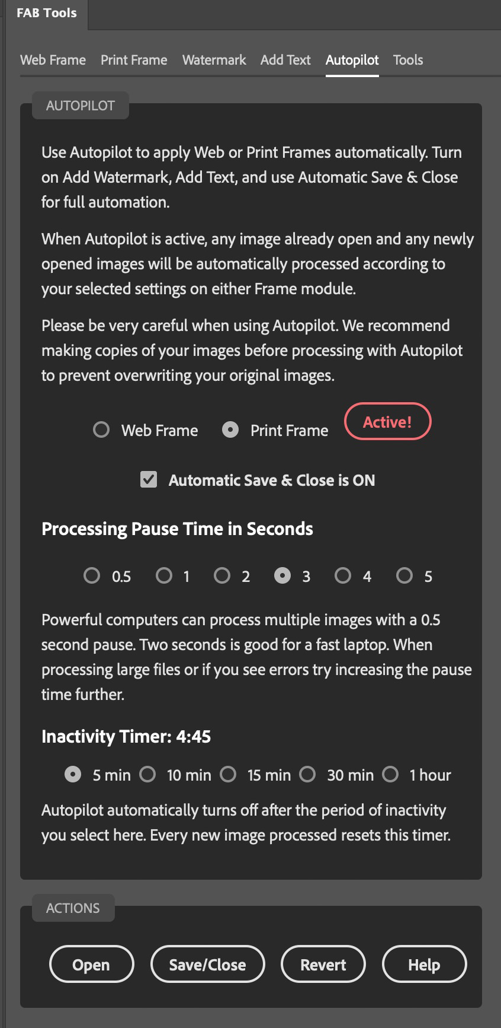The image size is (501, 1028).
Task: Click the red Active! button
Action: pyautogui.click(x=387, y=422)
